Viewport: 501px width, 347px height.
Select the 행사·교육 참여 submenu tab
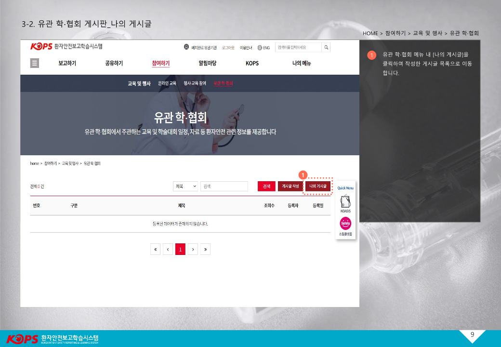(x=195, y=83)
